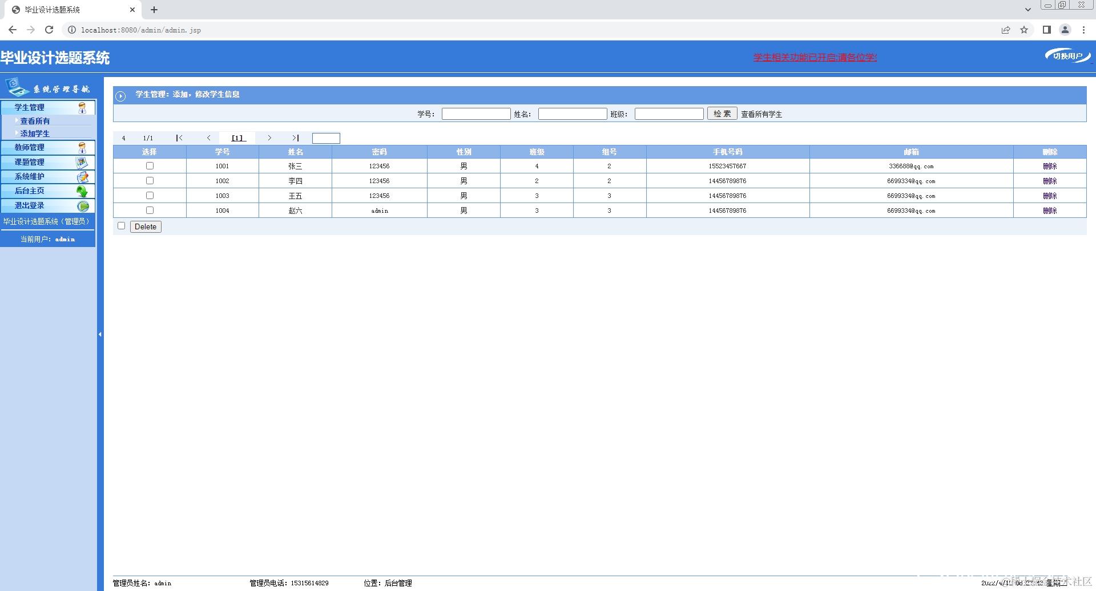
Task: Click the picture icon on 课题管理 menu
Action: pos(82,163)
